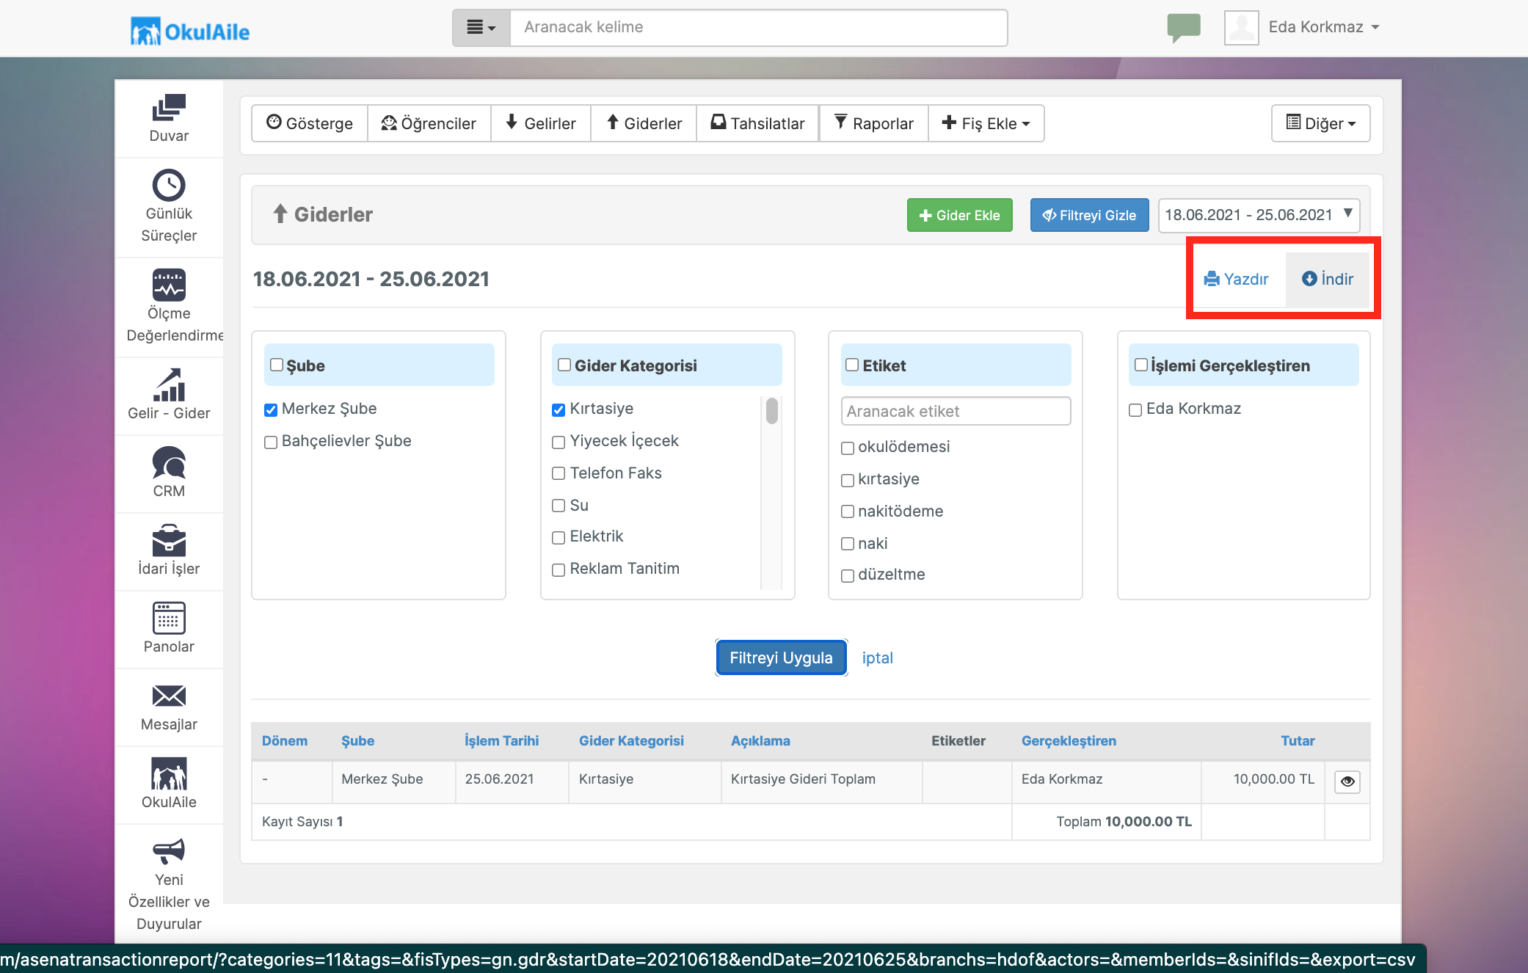Sort table by Şube column header

coord(357,740)
